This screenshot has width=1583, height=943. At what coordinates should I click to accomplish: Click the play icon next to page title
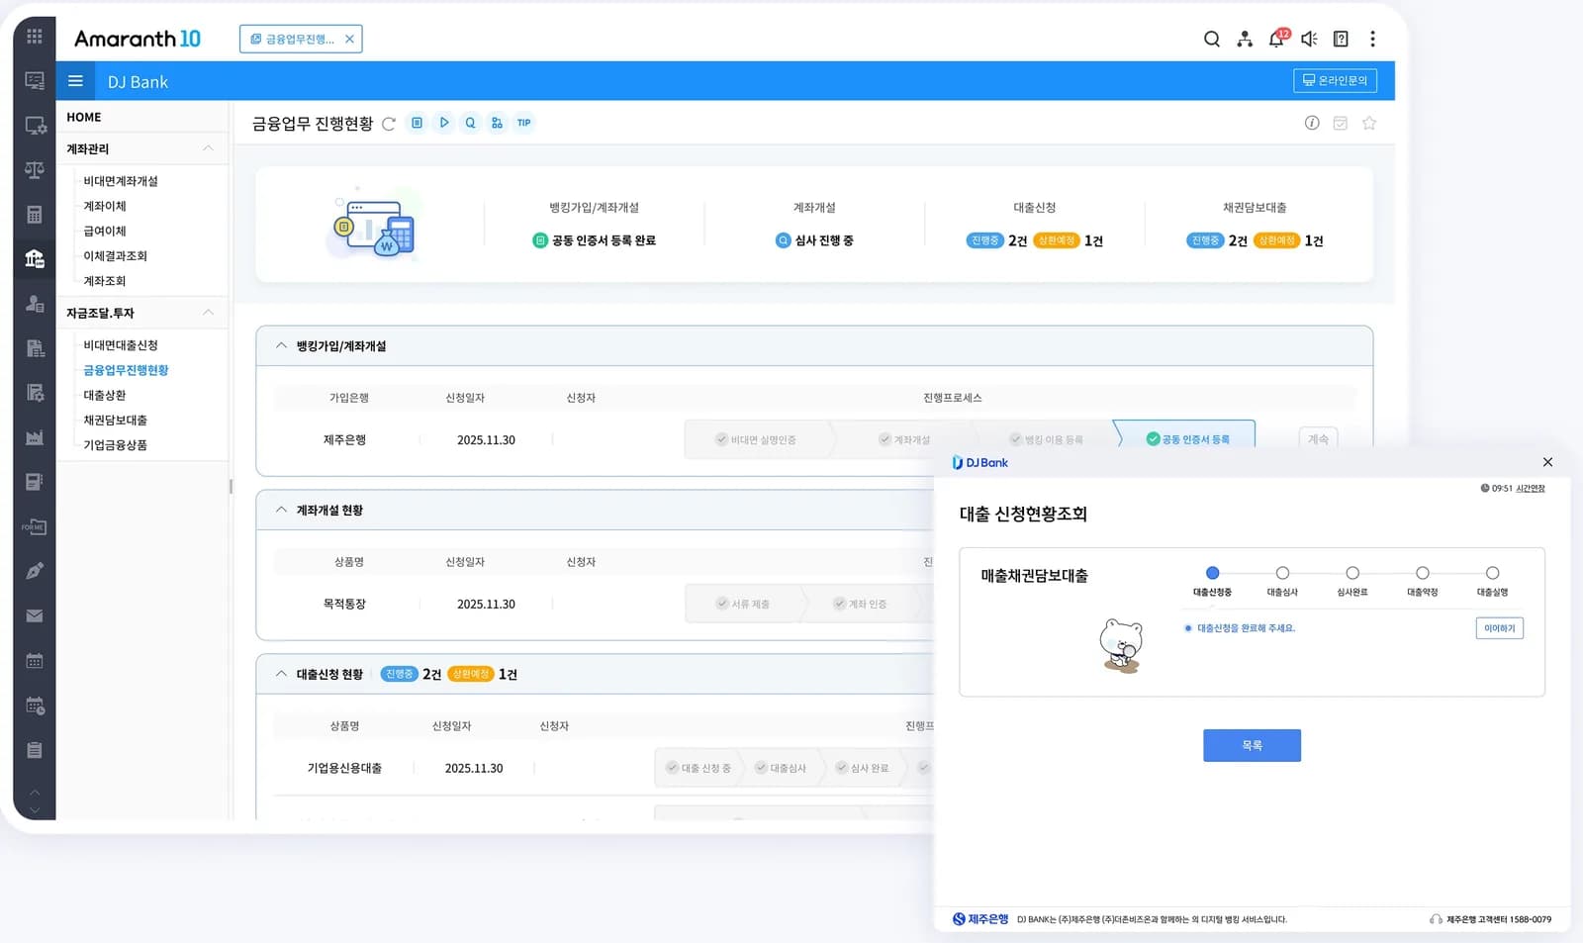coord(443,123)
